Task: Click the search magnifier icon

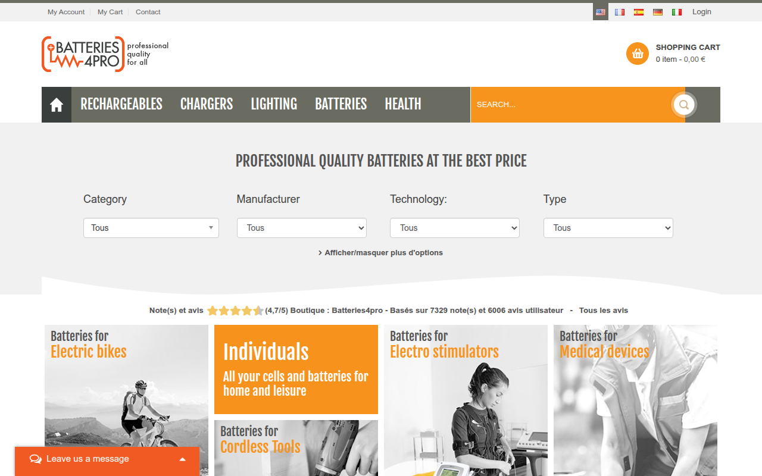Action: point(684,105)
